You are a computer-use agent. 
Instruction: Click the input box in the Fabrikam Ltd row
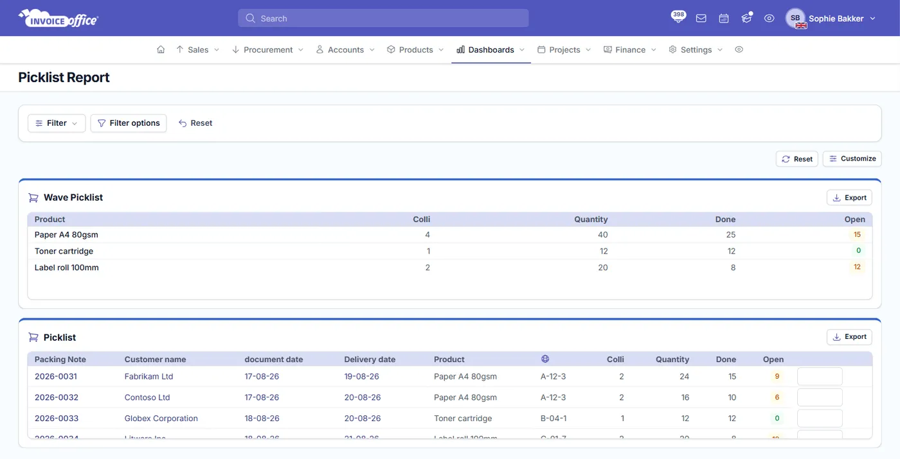[820, 376]
